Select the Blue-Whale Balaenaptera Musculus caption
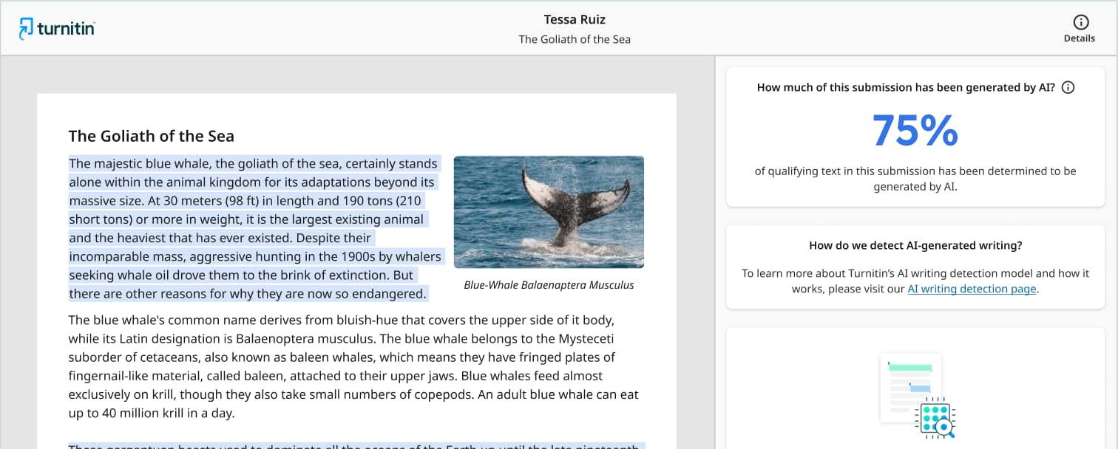This screenshot has width=1118, height=449. pos(549,284)
